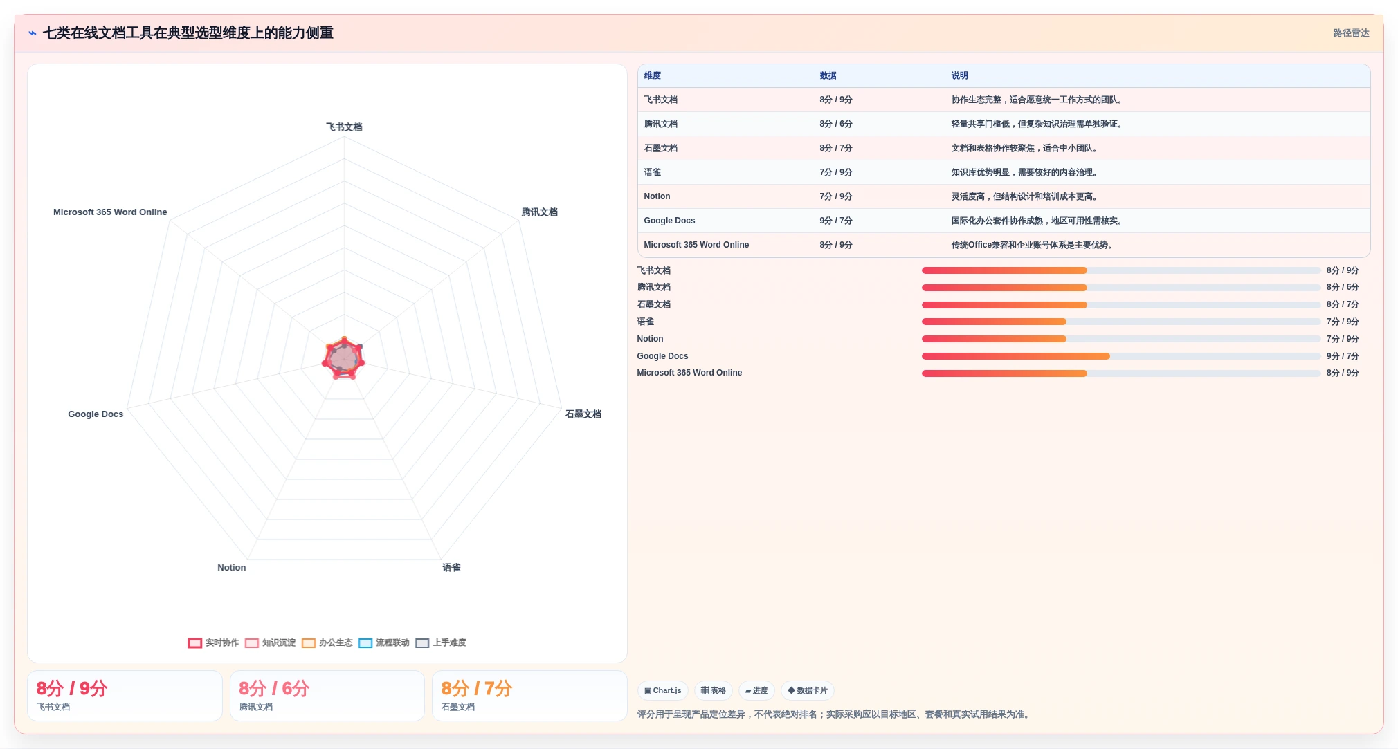
Task: Open the 飞书文档 8分 / 9分 data card
Action: pyautogui.click(x=125, y=696)
